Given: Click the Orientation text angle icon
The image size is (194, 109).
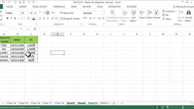Looking at the screenshot, I should (53, 13).
